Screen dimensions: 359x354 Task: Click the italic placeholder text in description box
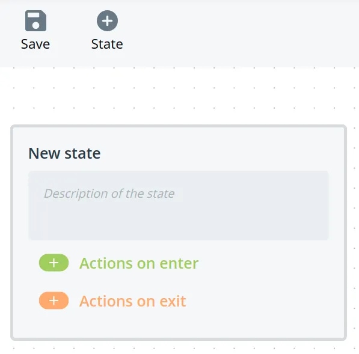click(x=109, y=194)
